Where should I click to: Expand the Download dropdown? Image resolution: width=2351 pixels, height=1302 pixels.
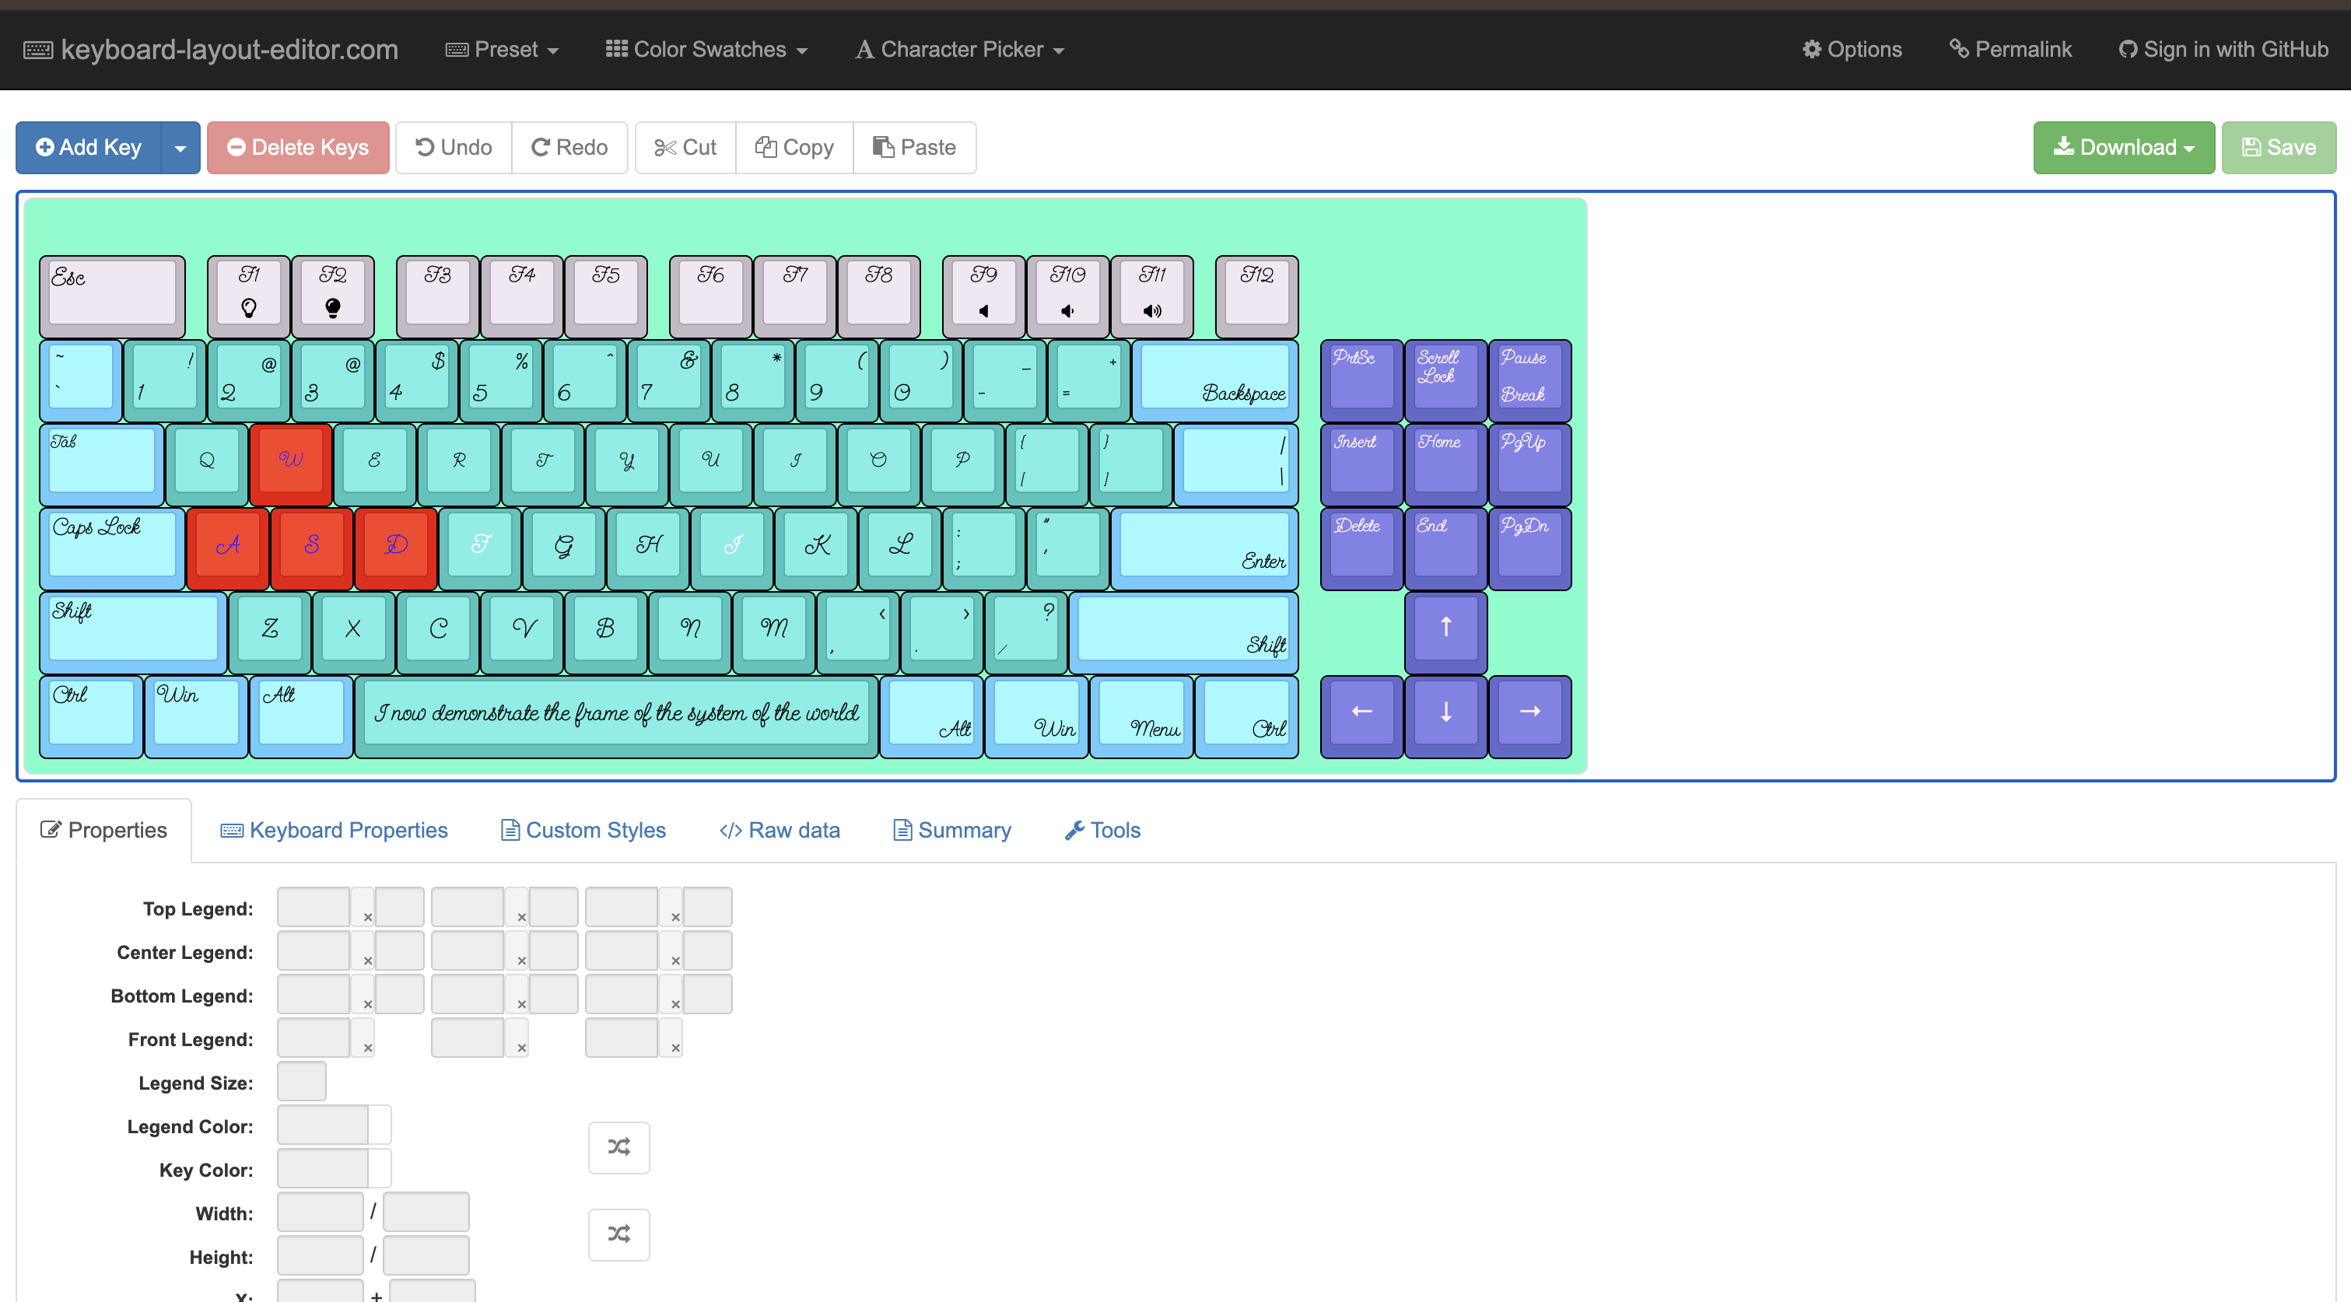coord(2123,147)
